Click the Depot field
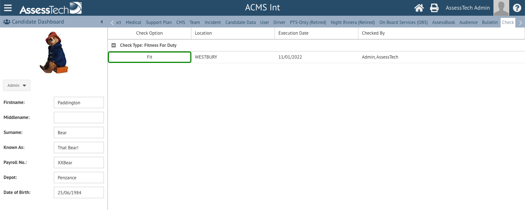525x210 pixels. [x=78, y=177]
